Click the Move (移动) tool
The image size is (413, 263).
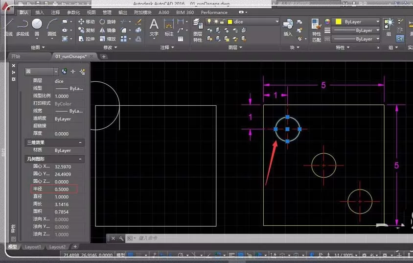[x=87, y=22]
